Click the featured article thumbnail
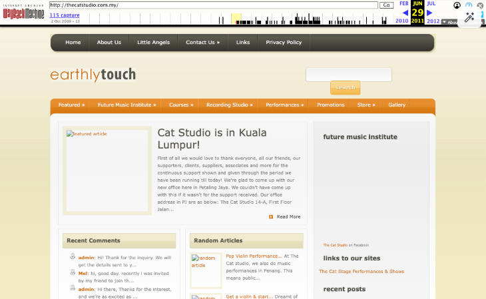 (107, 170)
